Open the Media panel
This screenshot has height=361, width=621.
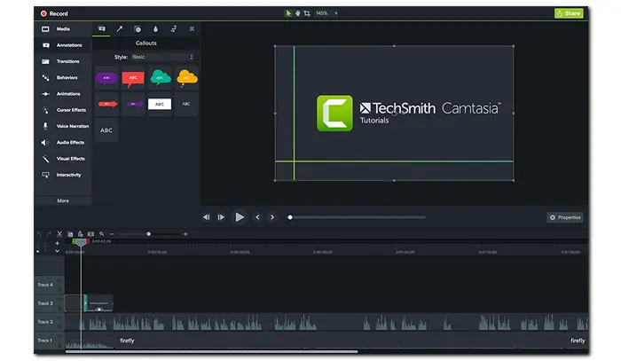click(63, 29)
